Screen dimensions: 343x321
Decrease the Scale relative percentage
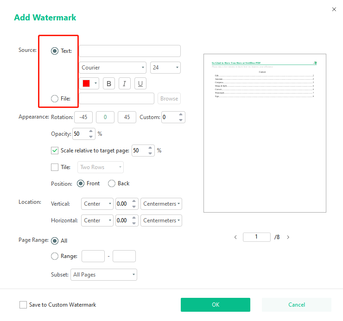coord(150,153)
